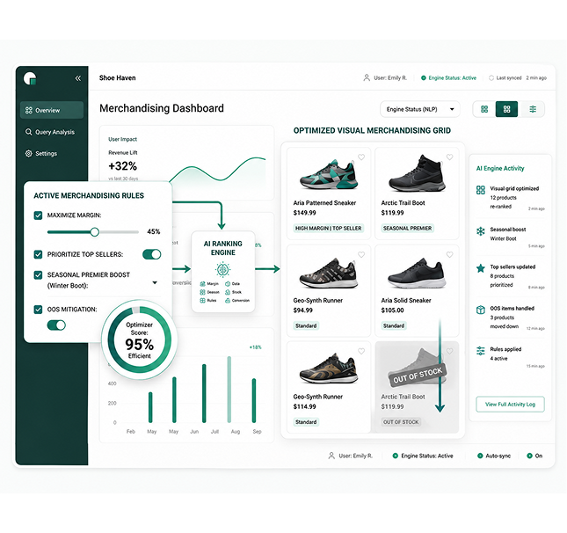Switch to the first grid view icon
567x533 pixels.
[484, 109]
